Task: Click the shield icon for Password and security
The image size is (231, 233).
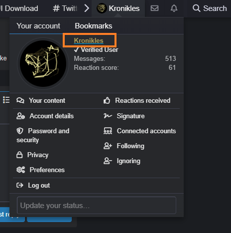Action: tap(20, 131)
